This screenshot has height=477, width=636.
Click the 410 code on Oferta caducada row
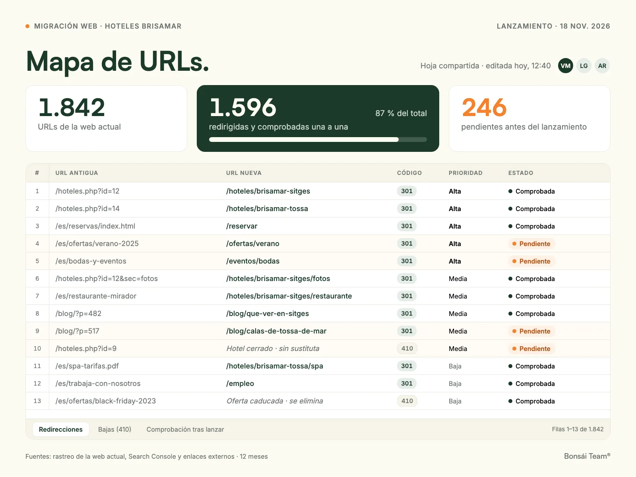coord(407,401)
